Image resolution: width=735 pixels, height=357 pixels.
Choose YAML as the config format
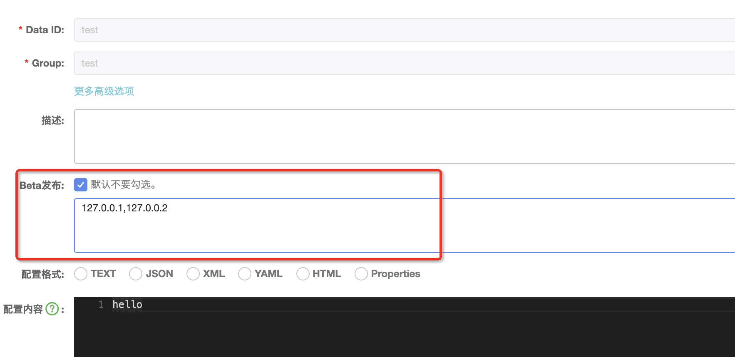tap(245, 274)
